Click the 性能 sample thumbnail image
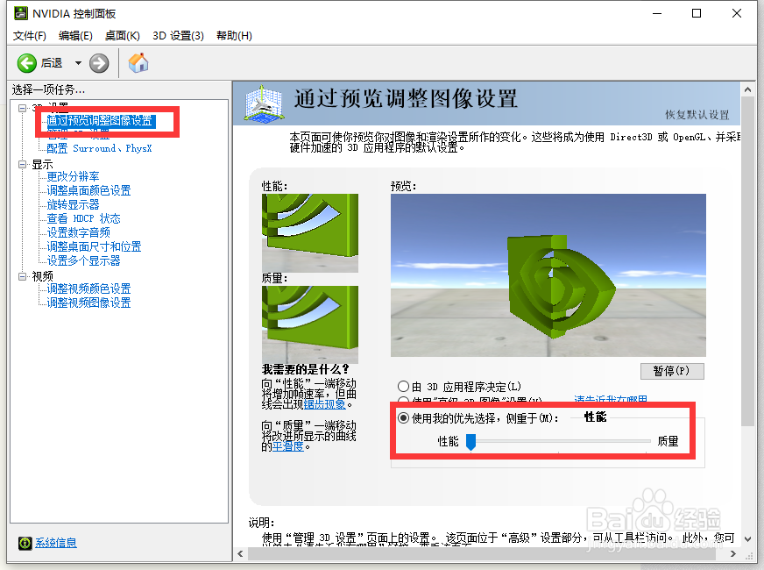The width and height of the screenshot is (764, 570). (x=310, y=233)
